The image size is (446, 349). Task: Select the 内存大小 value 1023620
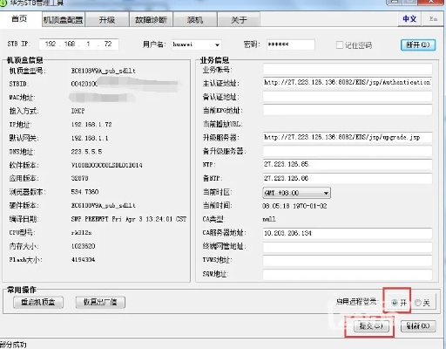point(83,246)
